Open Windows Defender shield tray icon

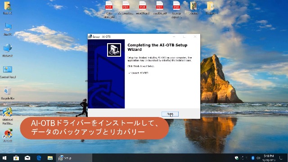[x=237, y=158]
